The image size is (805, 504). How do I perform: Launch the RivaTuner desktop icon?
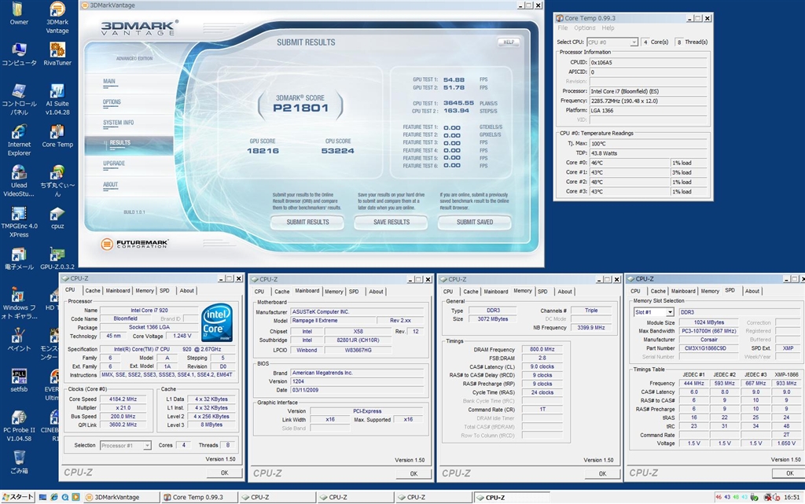pyautogui.click(x=57, y=54)
